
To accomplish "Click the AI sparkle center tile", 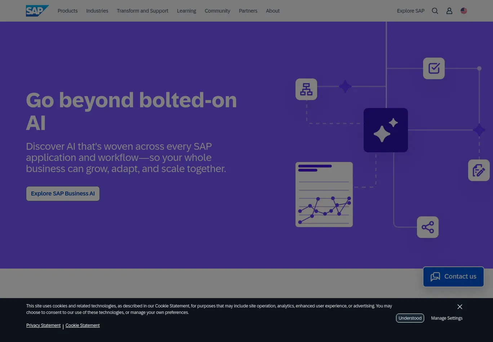I will (386, 130).
